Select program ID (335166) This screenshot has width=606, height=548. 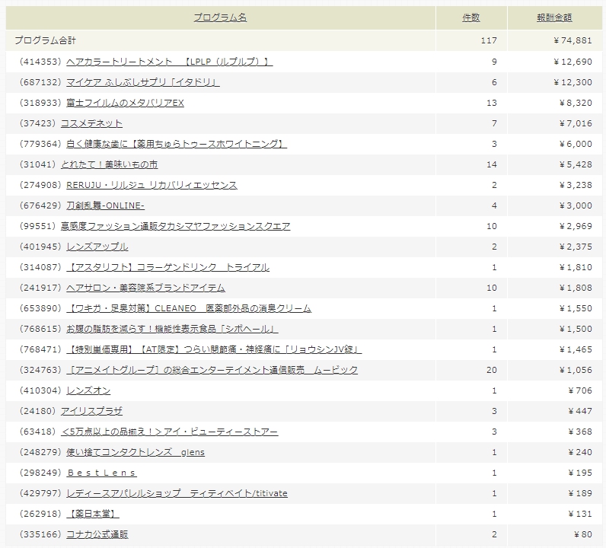tap(40, 534)
